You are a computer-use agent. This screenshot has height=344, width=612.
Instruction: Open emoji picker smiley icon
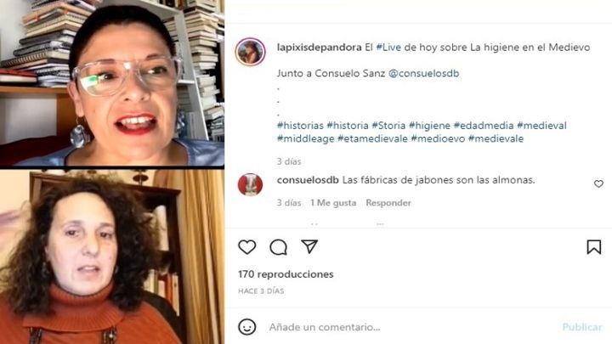coord(247,327)
